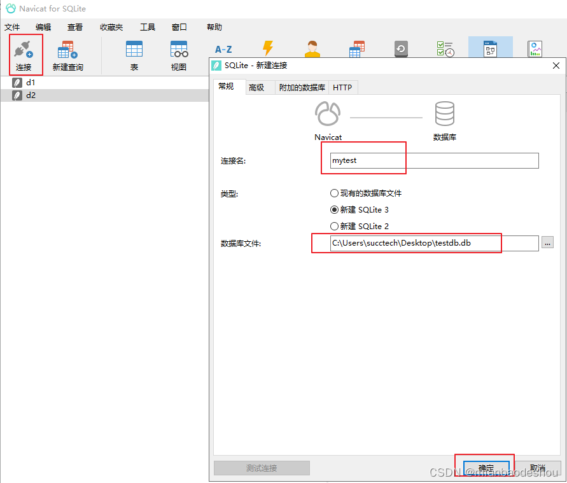567x483 pixels.
Task: Open the 编辑 (Edit) menu
Action: pos(43,27)
